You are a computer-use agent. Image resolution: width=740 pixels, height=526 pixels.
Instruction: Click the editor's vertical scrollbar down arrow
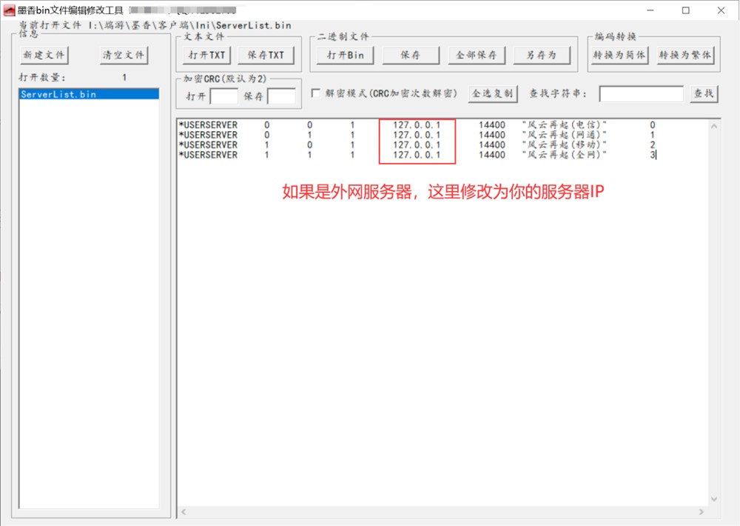[714, 499]
